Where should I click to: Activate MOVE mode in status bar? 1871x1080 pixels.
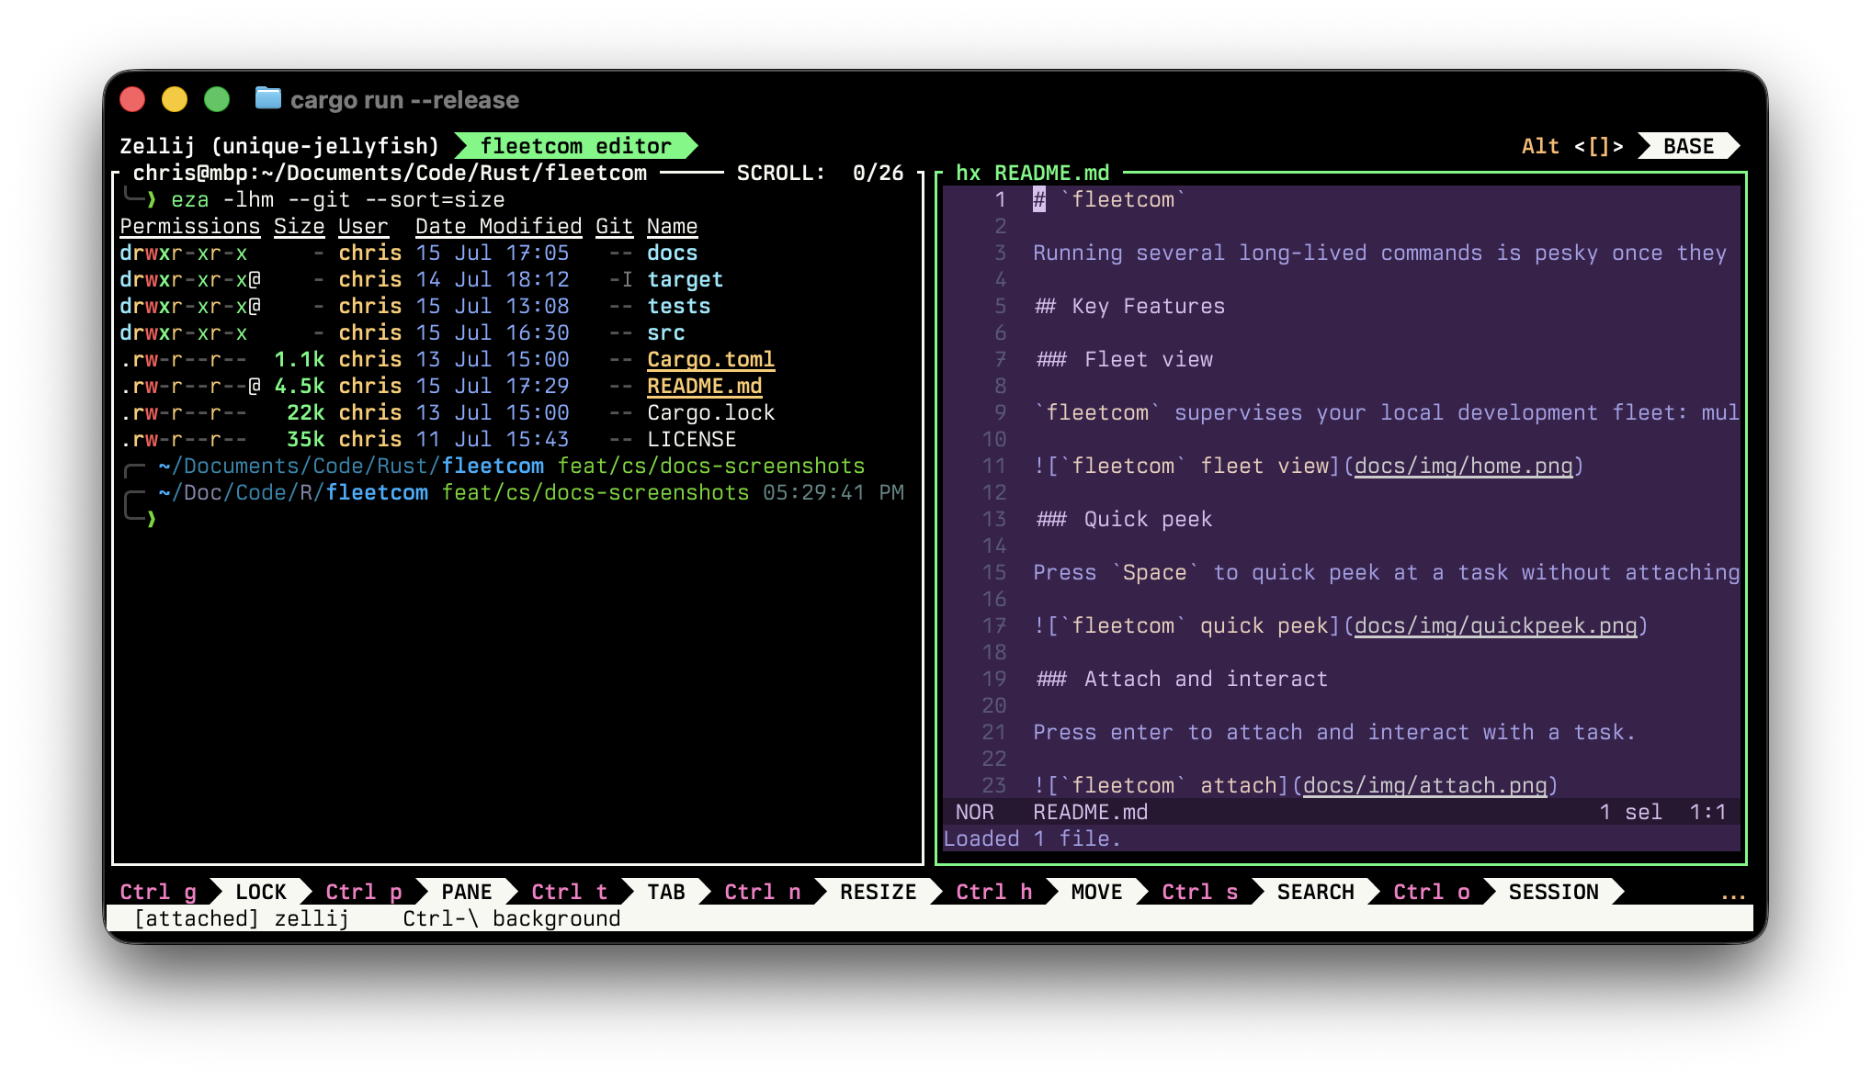1096,892
